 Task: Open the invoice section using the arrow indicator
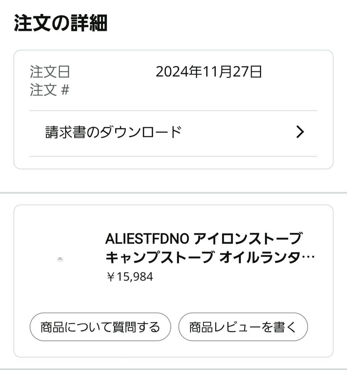pos(301,131)
